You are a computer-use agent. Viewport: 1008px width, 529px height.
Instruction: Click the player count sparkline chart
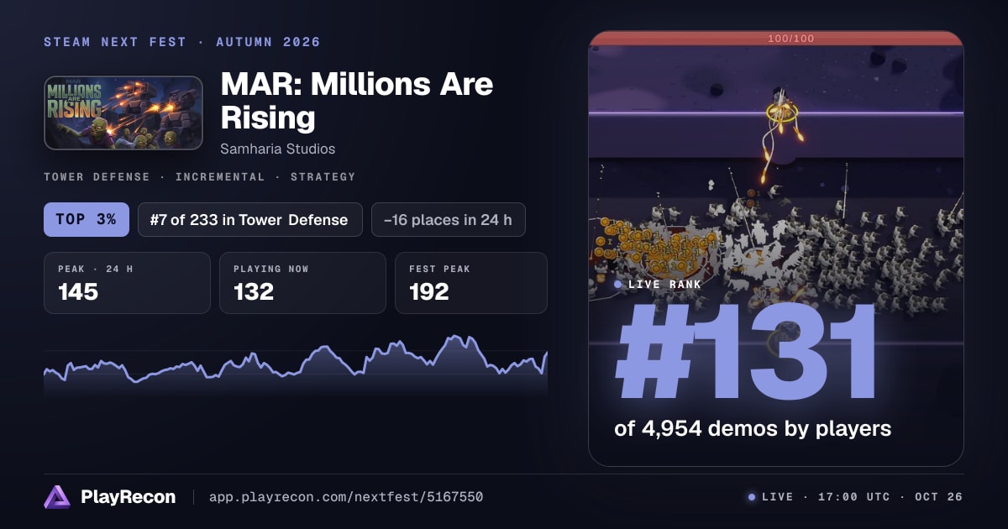click(x=296, y=365)
